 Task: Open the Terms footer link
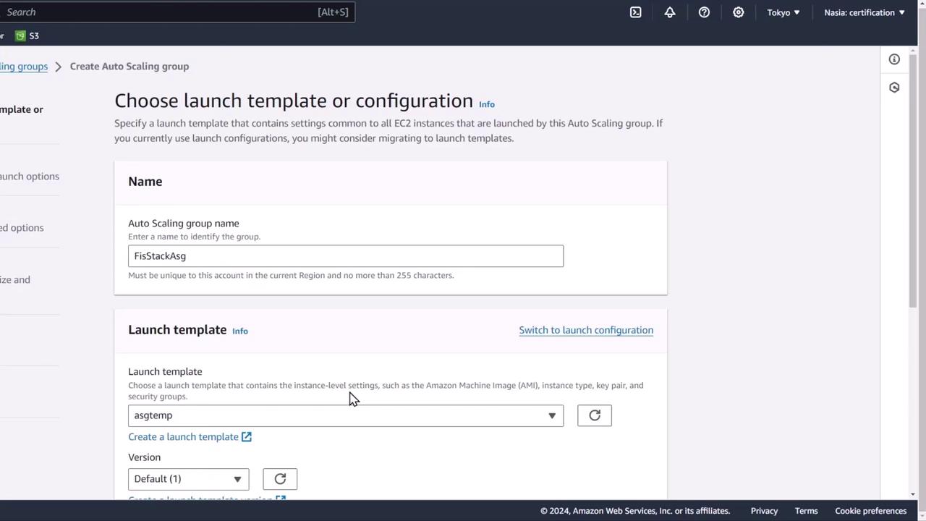tap(806, 511)
